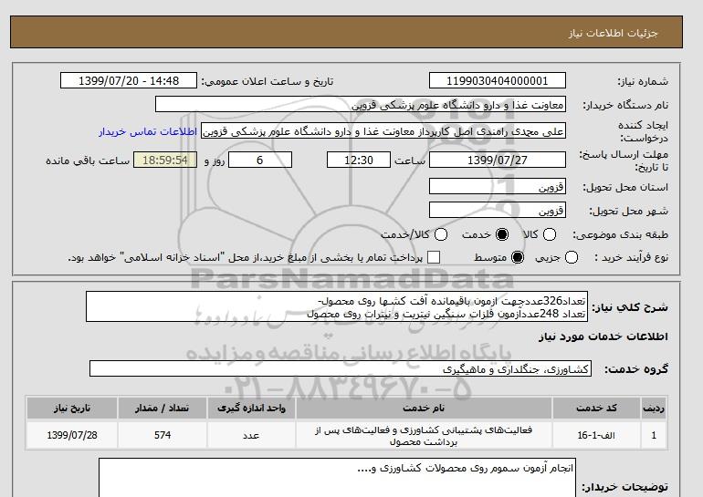Click the announcement date field 1399/07/20 - 14:48

point(129,81)
